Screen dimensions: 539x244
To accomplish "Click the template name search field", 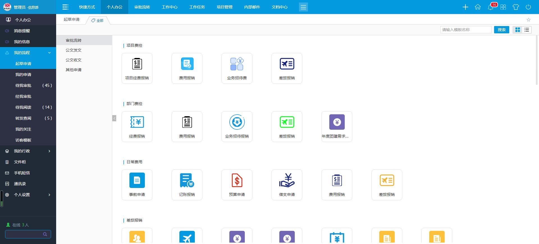I will [465, 30].
